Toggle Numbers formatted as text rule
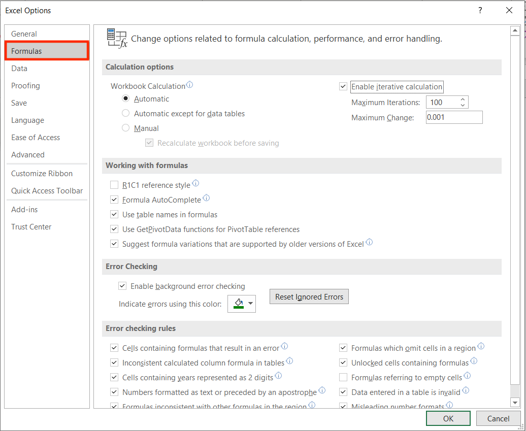This screenshot has height=431, width=526. click(x=114, y=392)
